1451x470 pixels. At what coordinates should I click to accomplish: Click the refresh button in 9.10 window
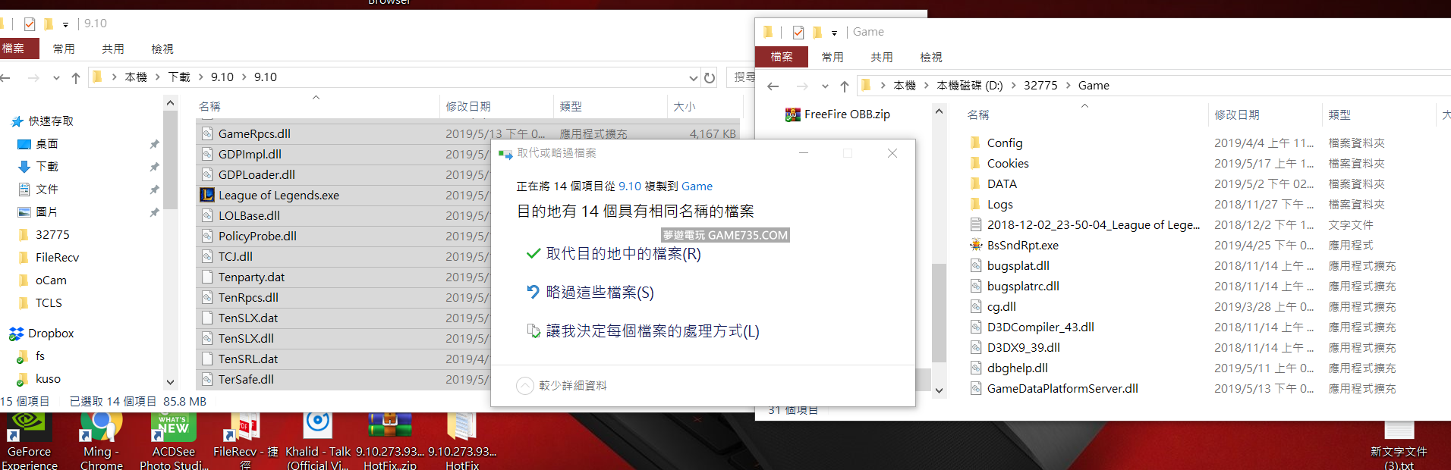click(710, 77)
